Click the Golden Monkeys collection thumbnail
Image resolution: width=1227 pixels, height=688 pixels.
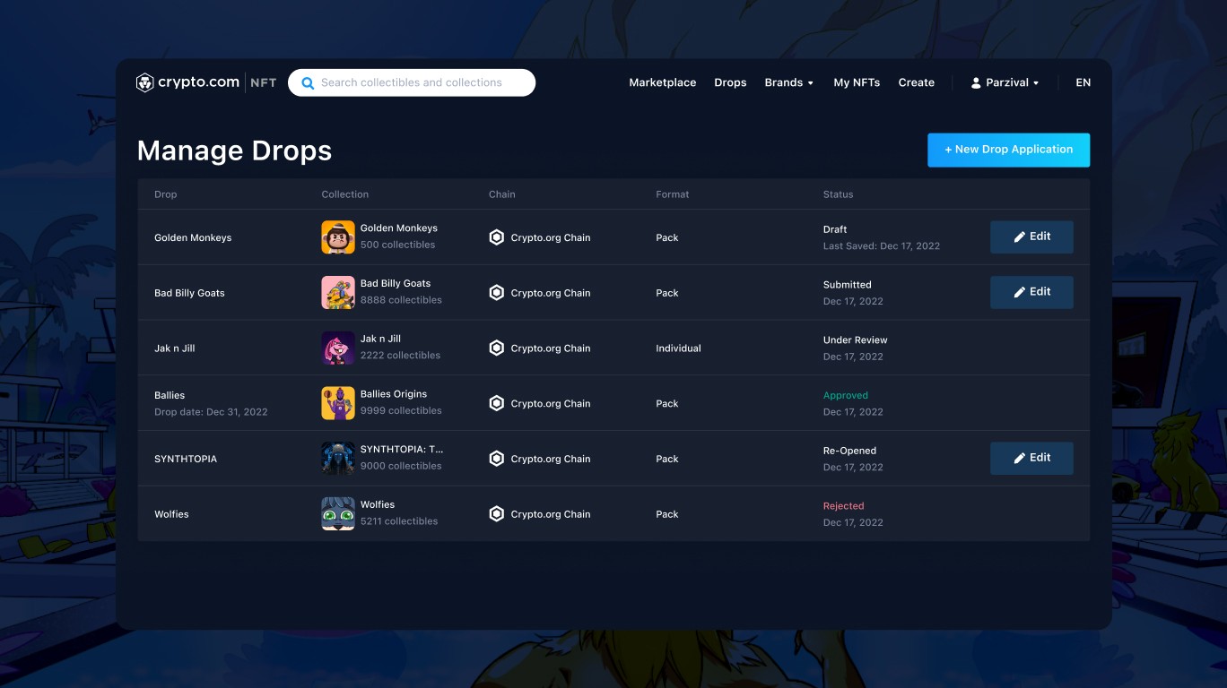(338, 237)
